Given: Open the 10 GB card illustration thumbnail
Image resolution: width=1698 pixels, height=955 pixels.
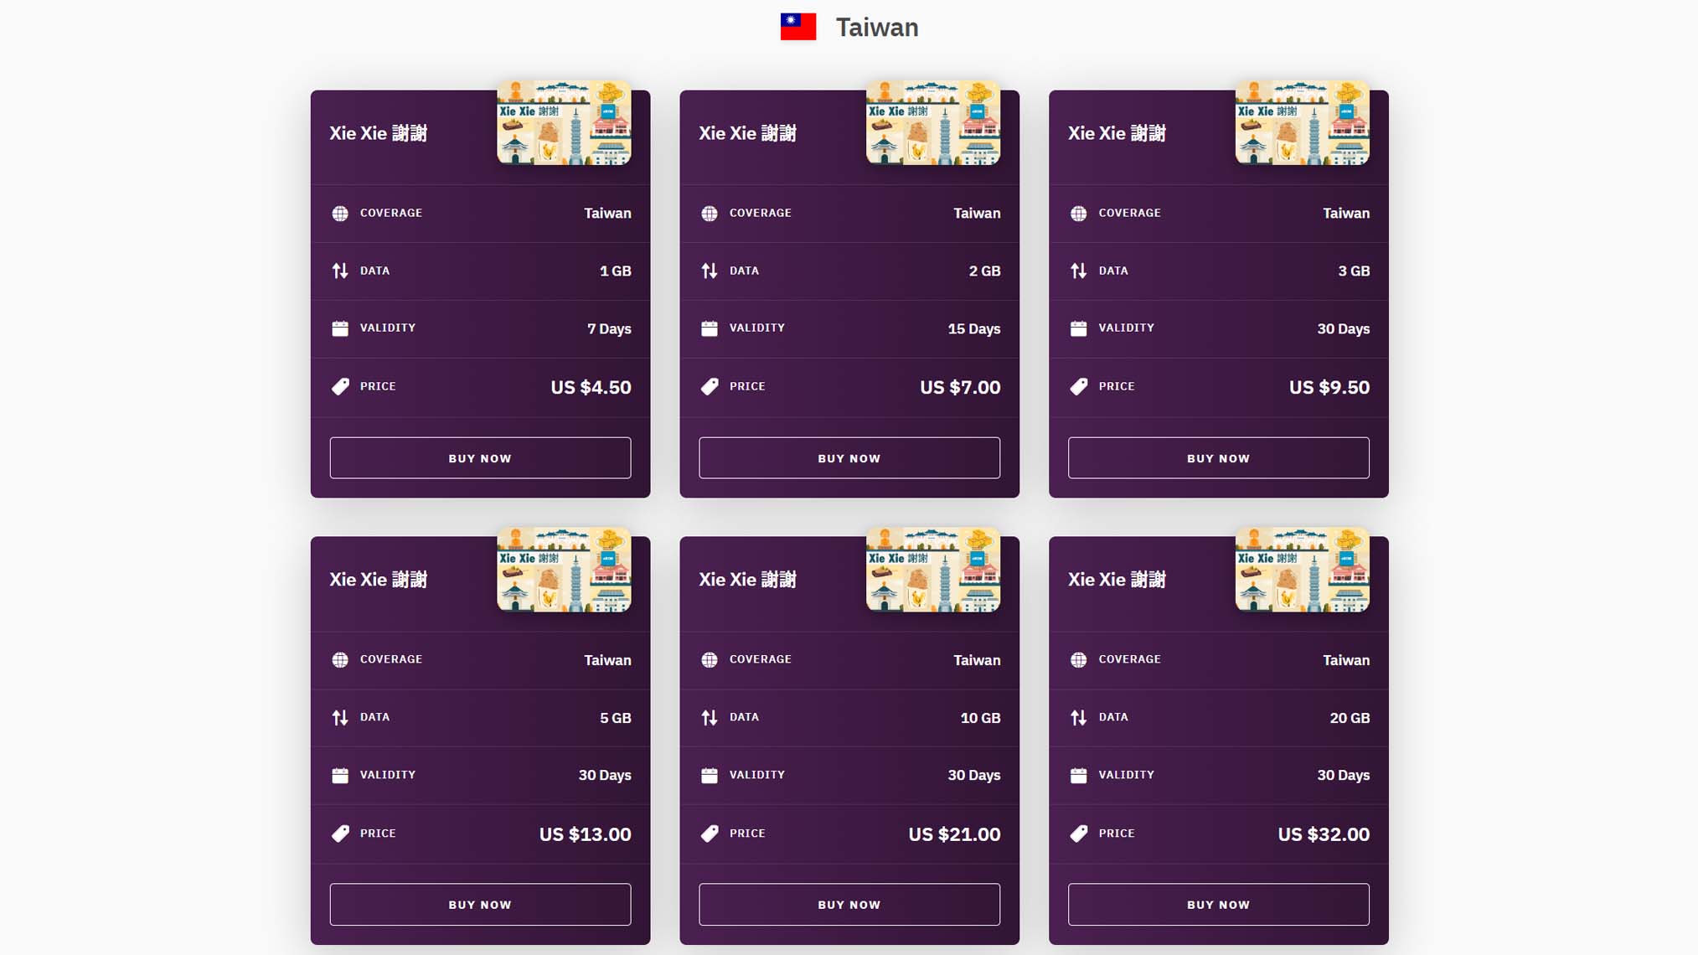Looking at the screenshot, I should pos(933,570).
